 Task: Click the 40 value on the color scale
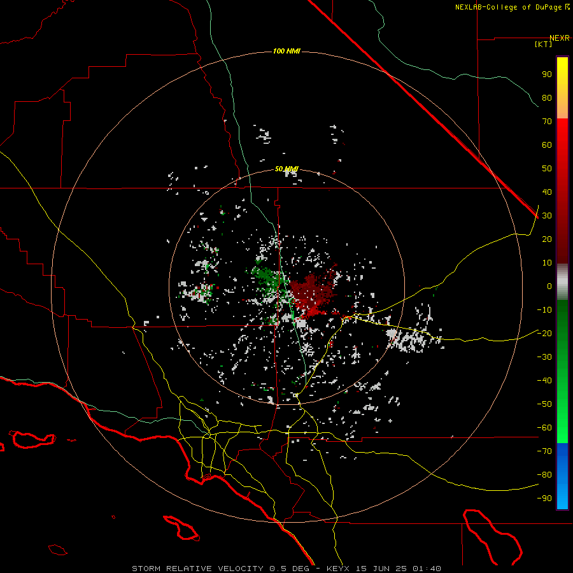click(x=547, y=192)
